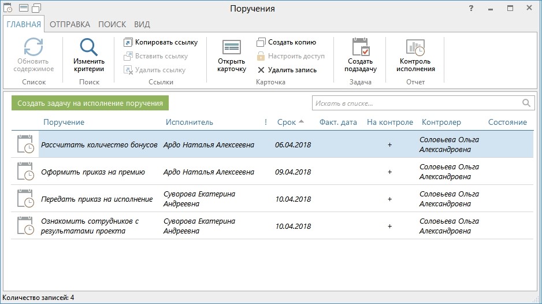This screenshot has height=304, width=542.
Task: Switch to ОТПРАВКА ribbon tab
Action: coord(70,24)
